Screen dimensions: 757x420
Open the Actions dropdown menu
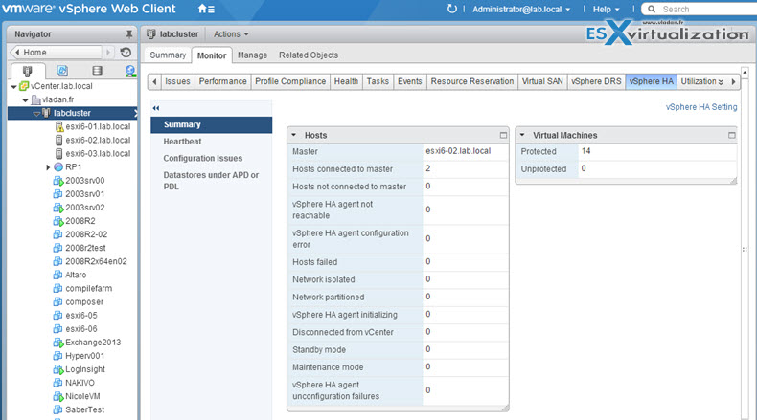(231, 34)
